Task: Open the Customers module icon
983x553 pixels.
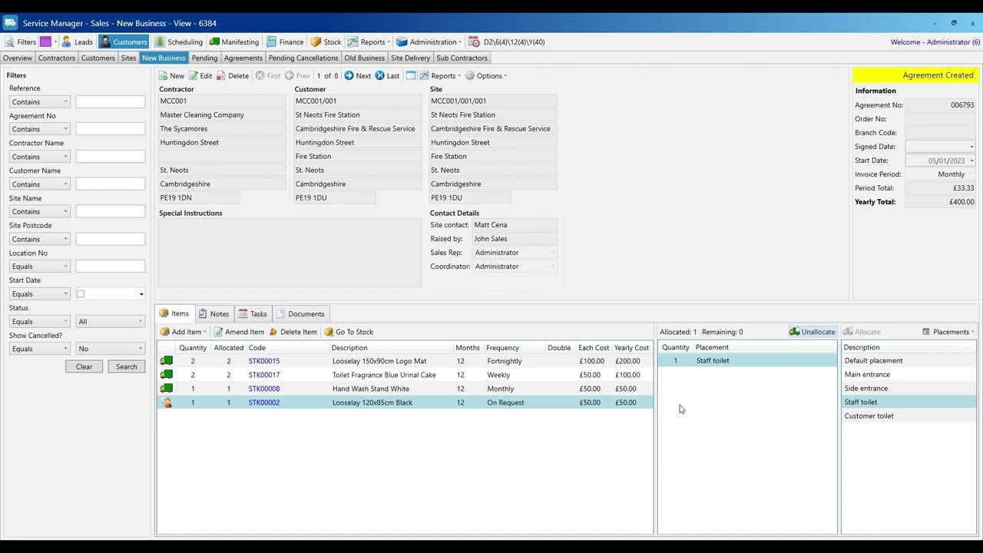Action: click(x=105, y=42)
